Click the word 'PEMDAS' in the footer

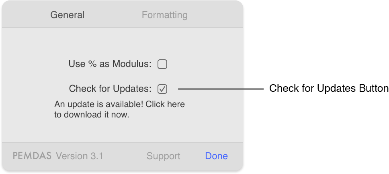(x=32, y=156)
